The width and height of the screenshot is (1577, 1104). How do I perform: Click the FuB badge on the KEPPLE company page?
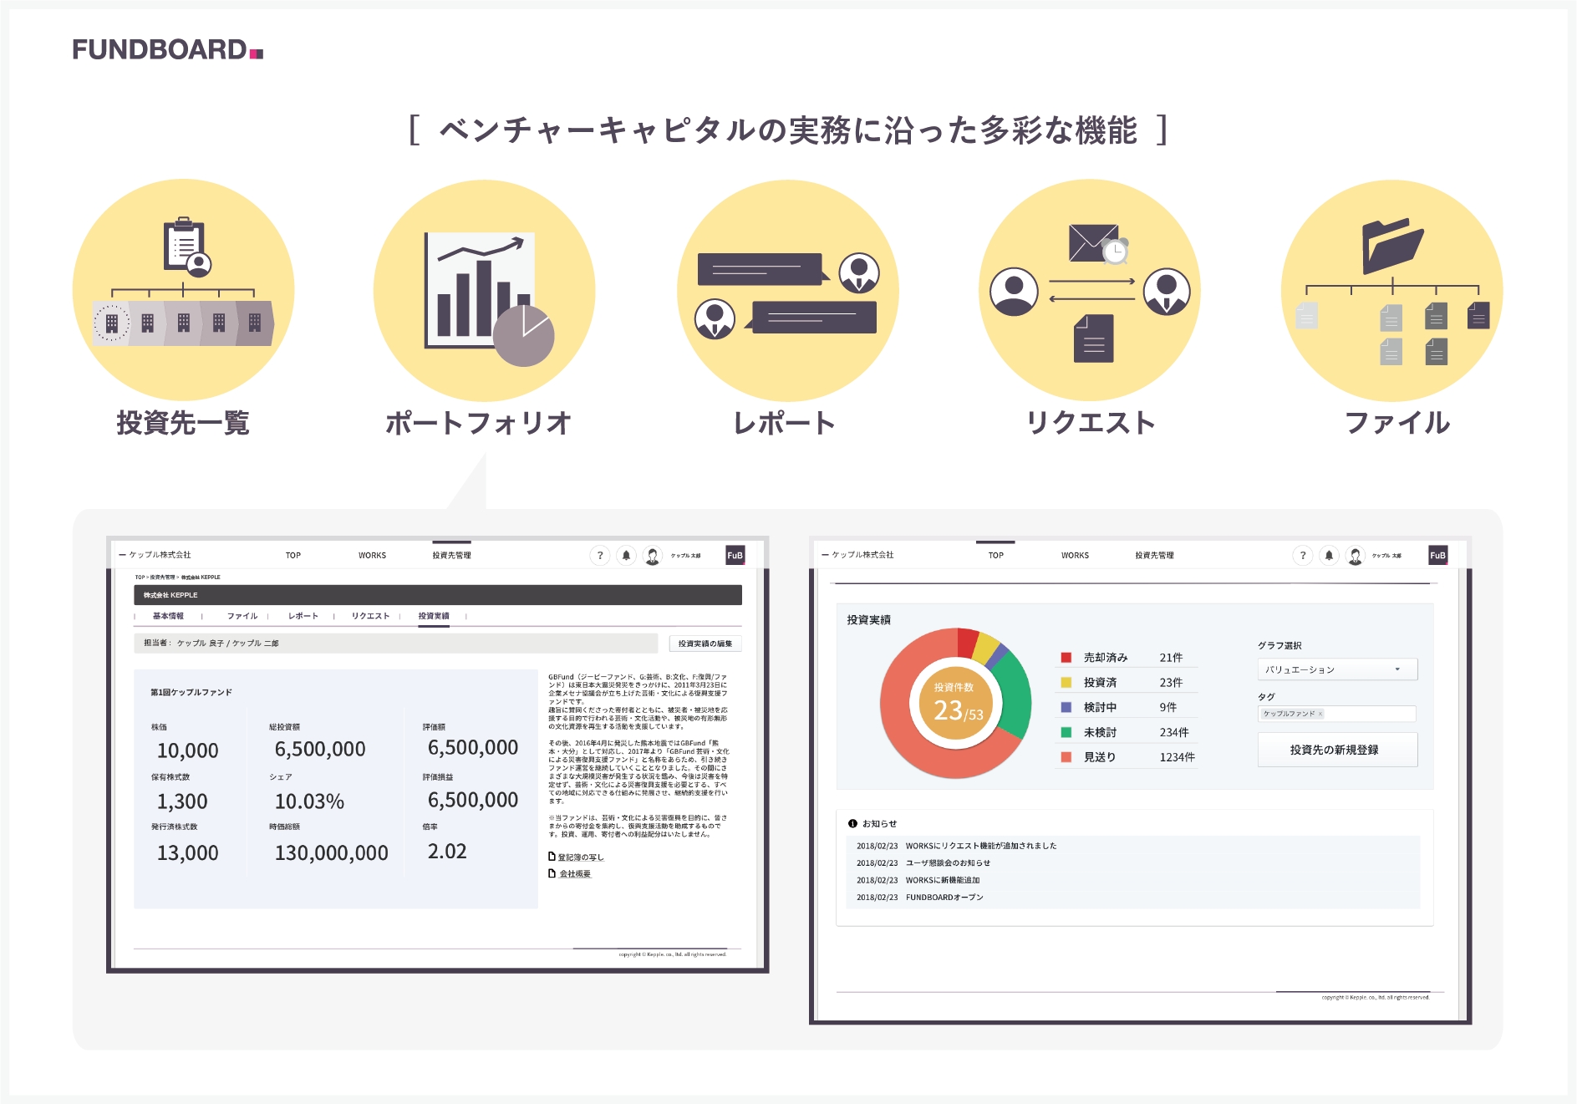(735, 556)
